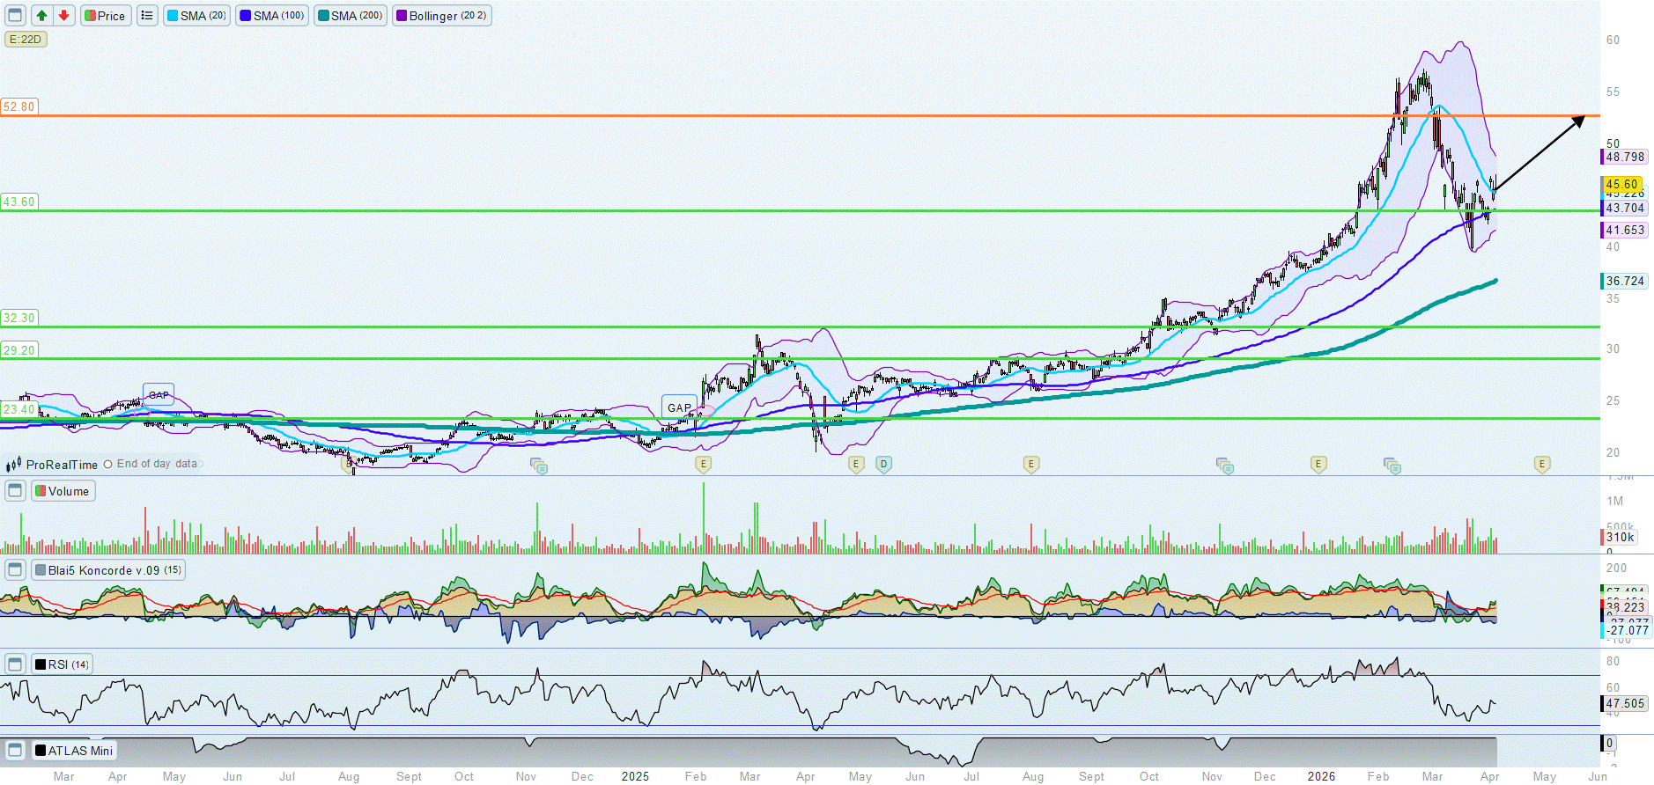This screenshot has height=785, width=1654.
Task: Click the red down arrow icon
Action: pos(63,16)
